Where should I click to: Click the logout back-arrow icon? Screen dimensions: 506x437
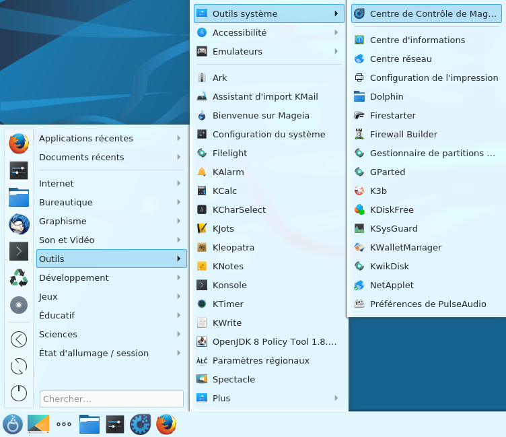(19, 339)
